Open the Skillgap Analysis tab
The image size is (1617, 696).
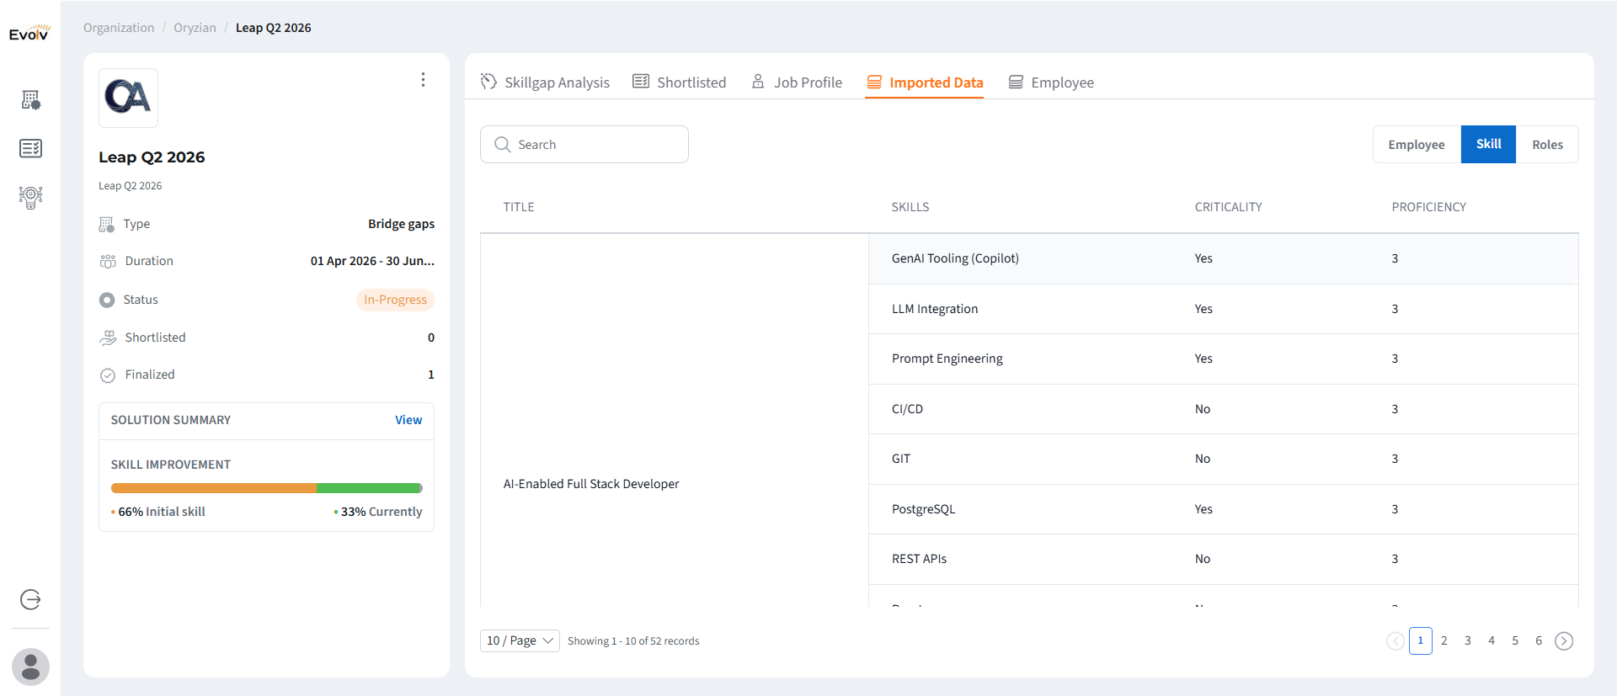click(545, 82)
